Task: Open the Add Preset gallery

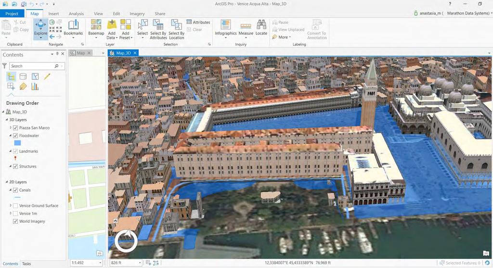Action: pos(126,29)
